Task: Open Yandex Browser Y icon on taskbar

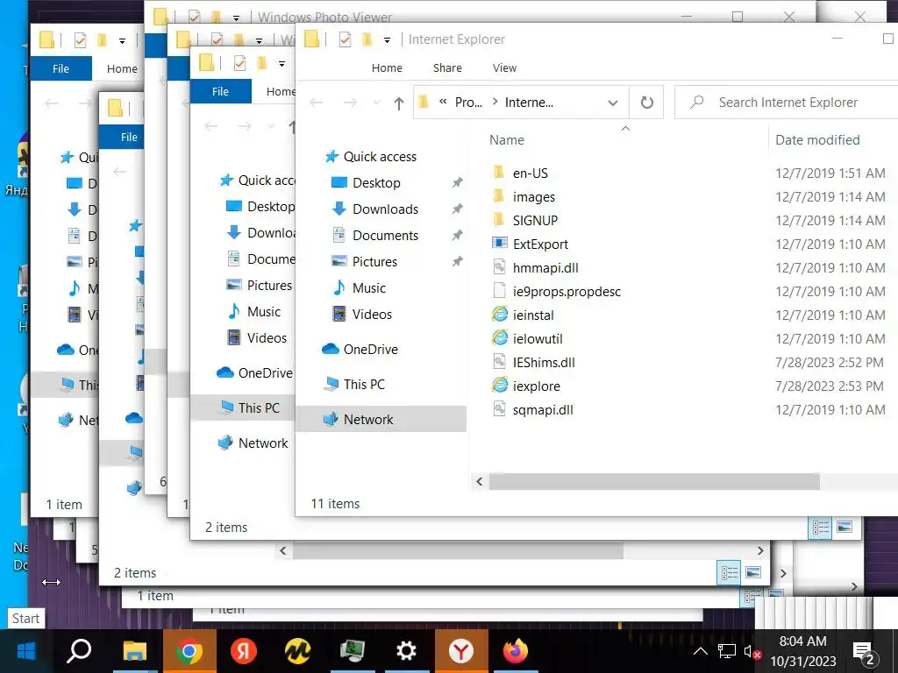Action: pyautogui.click(x=461, y=651)
